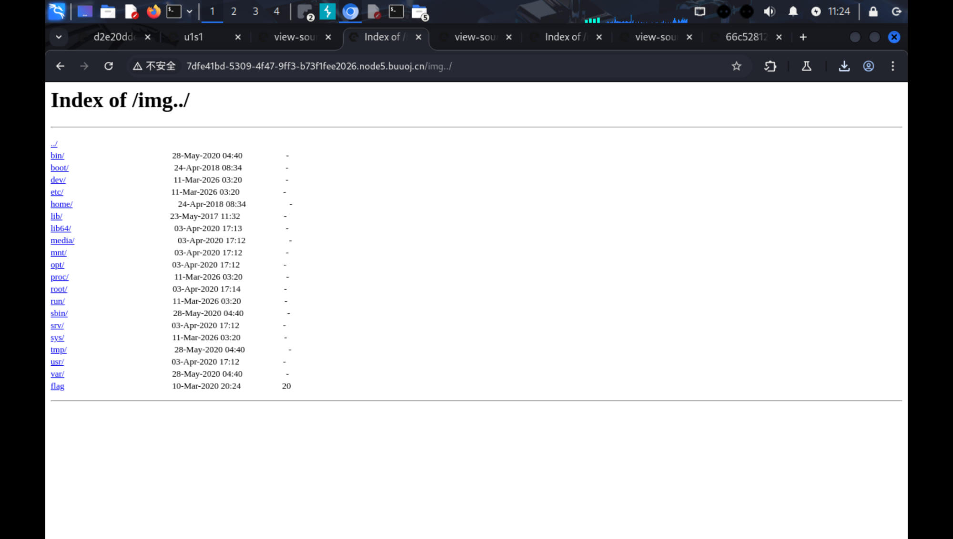
Task: Click the back navigation arrow
Action: tap(60, 66)
